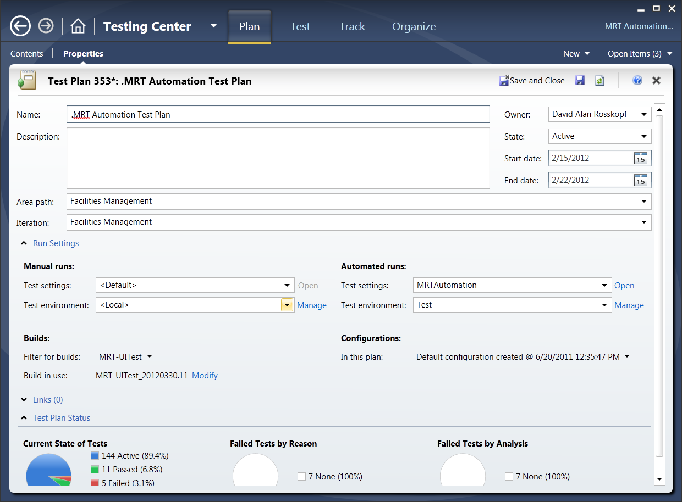This screenshot has width=682, height=502.
Task: Click the forward navigation arrow
Action: (46, 26)
